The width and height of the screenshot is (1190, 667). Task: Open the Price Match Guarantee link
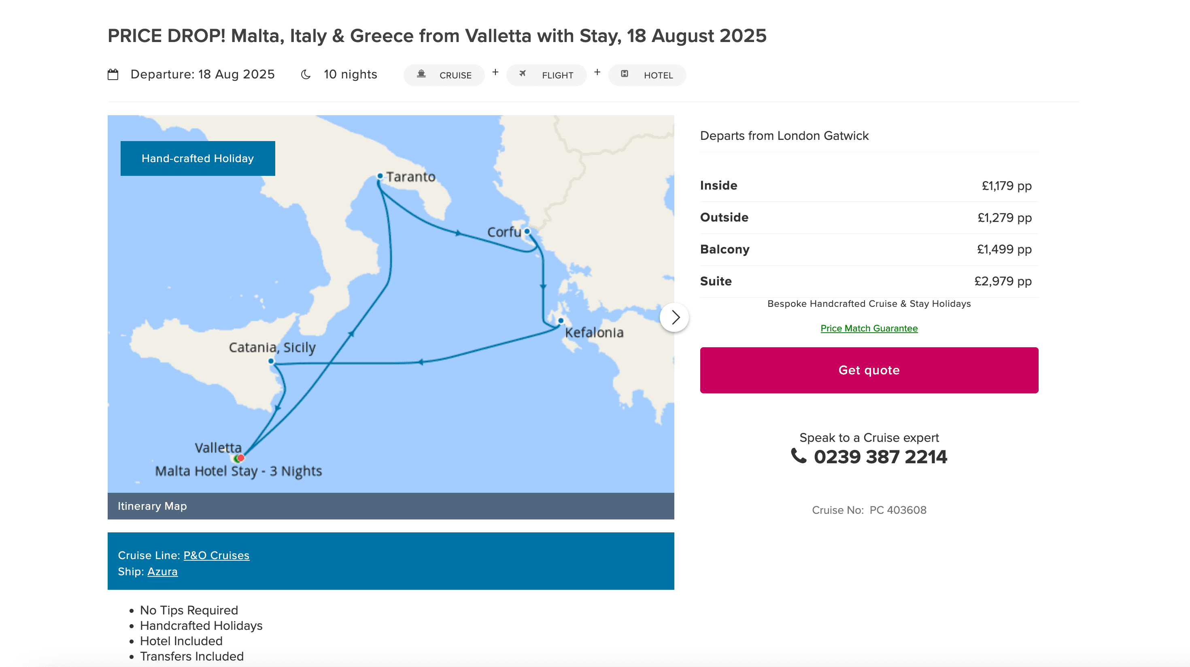(869, 328)
